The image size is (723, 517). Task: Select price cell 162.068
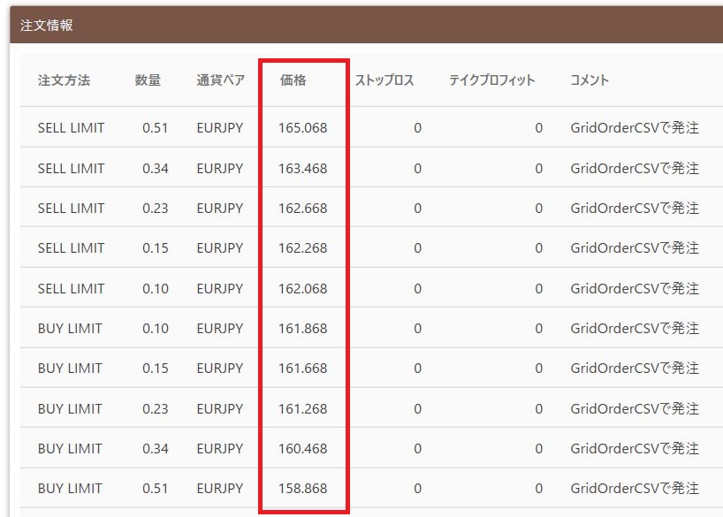[302, 289]
